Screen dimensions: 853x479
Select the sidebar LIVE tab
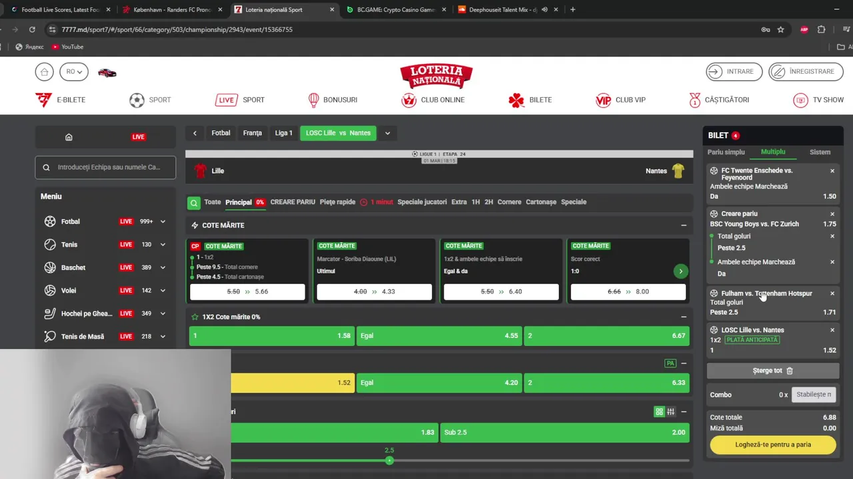[139, 137]
